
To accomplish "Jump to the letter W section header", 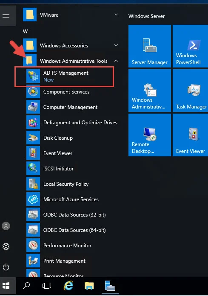I will pos(26,31).
